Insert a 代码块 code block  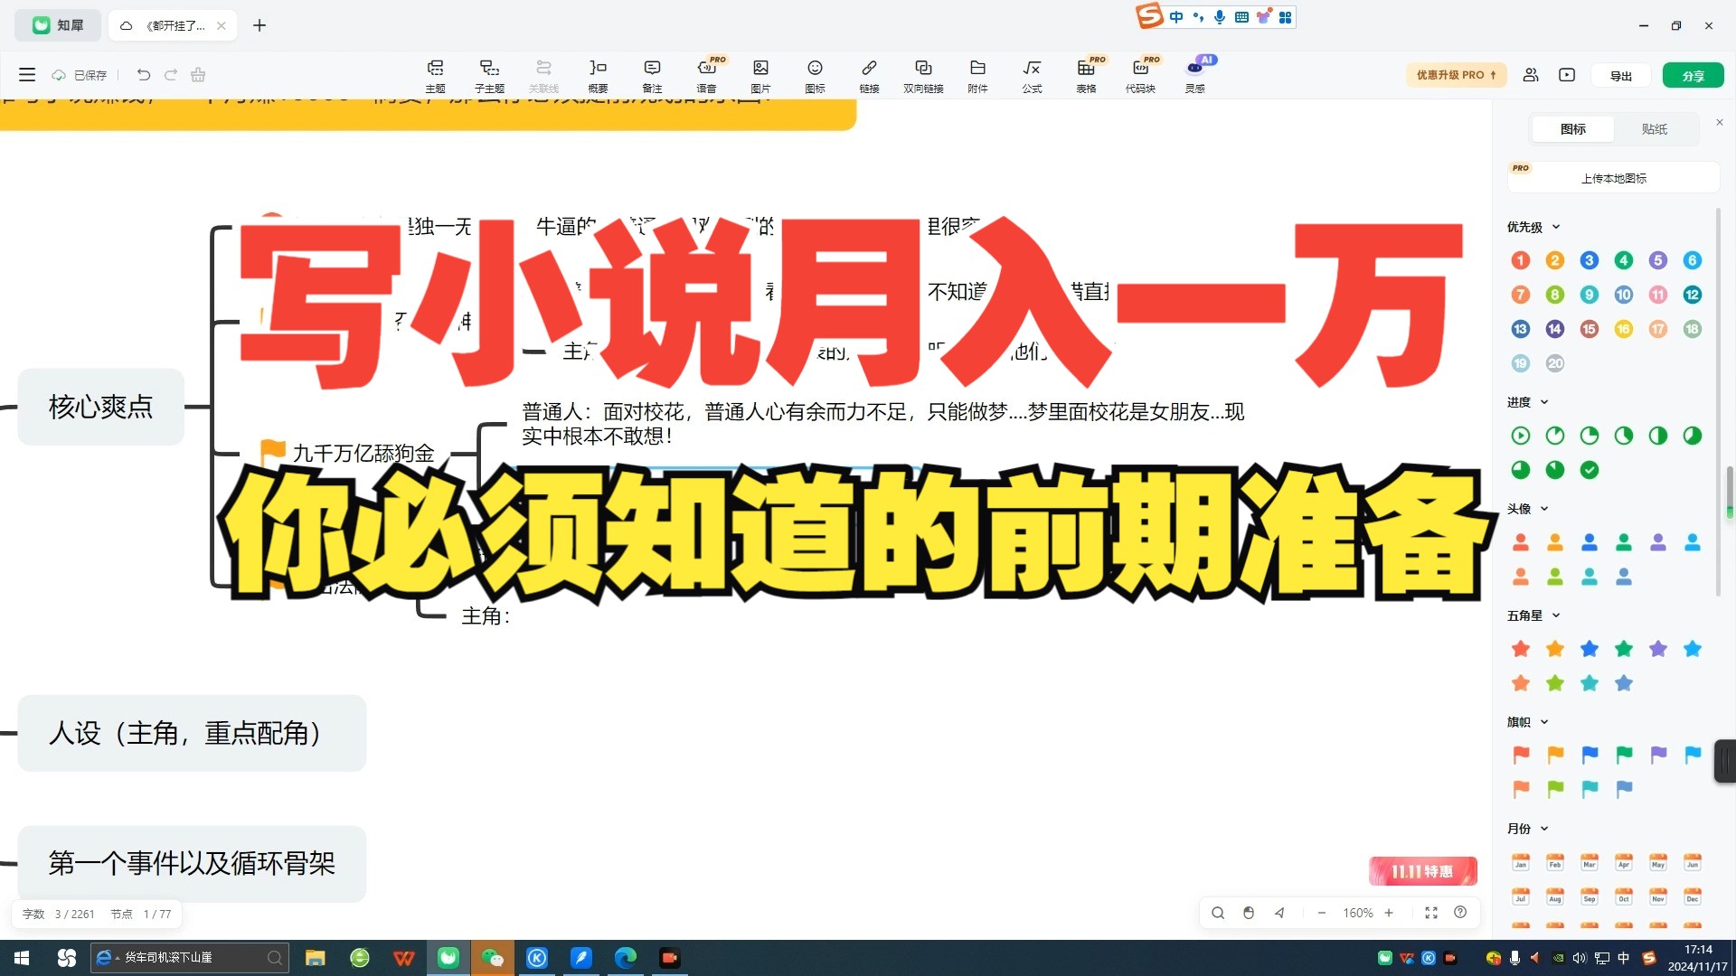click(x=1140, y=76)
